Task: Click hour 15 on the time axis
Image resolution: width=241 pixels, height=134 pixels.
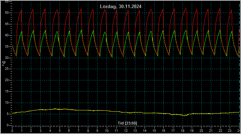Action: tap(154, 131)
